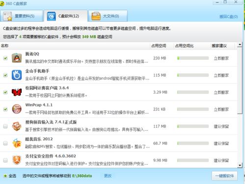245x184 pixels.
Task: Open the 搬回C盘(0) link
Action: point(228,17)
